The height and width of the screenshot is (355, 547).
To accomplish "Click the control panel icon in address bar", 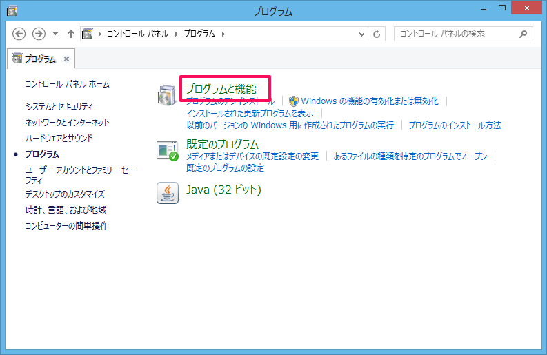I will [87, 34].
